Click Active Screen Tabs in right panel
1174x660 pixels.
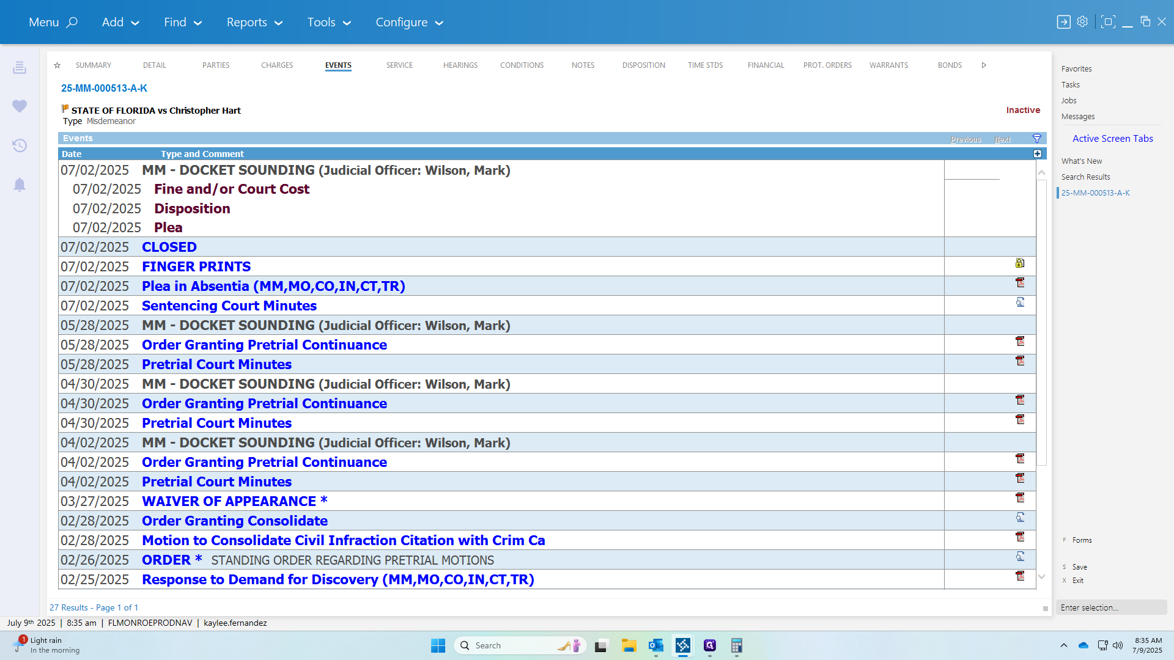[1112, 139]
